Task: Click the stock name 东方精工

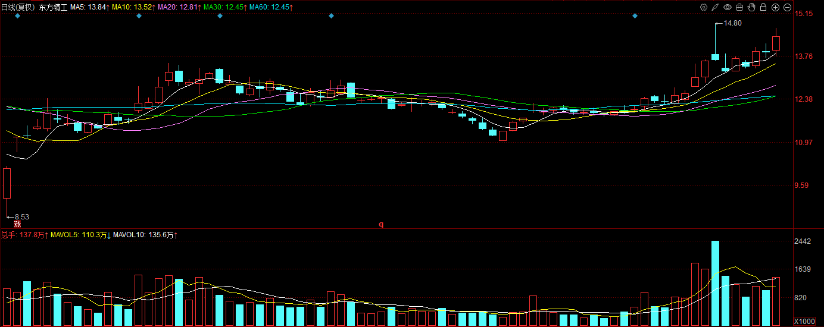Action: click(x=54, y=7)
